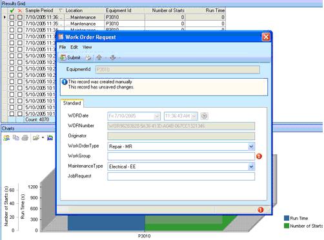Click the open folder icon in the Charts toolbar
This screenshot has width=324, height=240.
(x=36, y=137)
